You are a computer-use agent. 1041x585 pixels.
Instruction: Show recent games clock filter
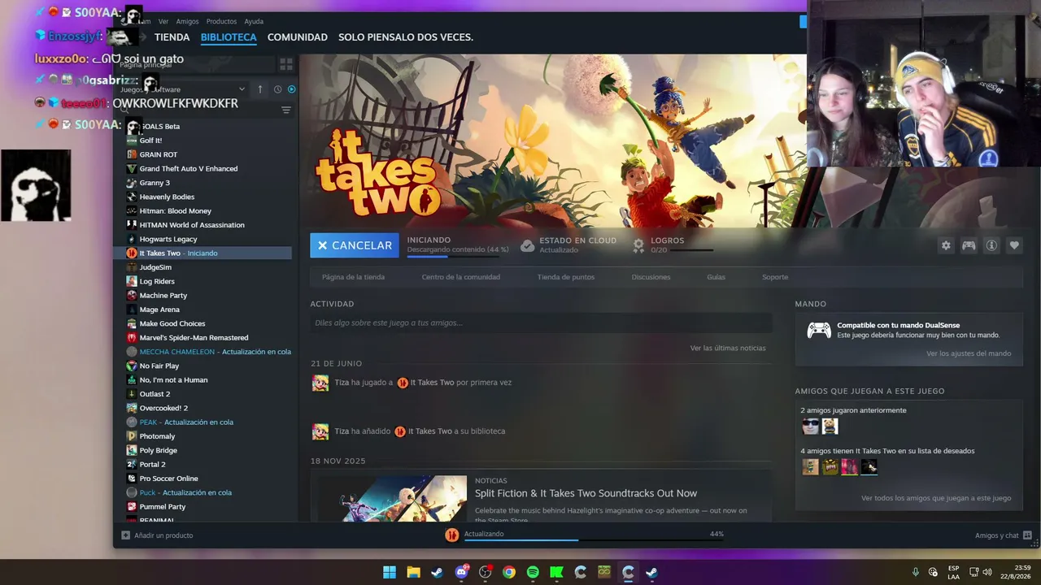pos(277,89)
